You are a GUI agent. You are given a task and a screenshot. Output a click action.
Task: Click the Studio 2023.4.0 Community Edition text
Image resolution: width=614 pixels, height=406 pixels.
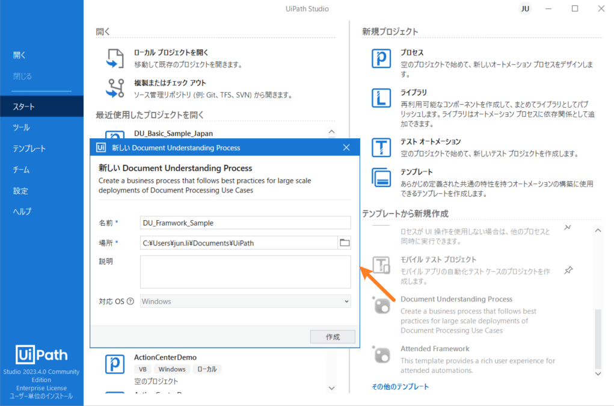[41, 375]
